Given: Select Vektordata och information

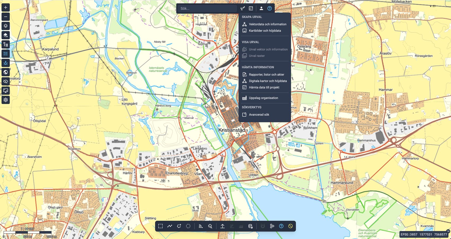Looking at the screenshot, I should pyautogui.click(x=264, y=24).
